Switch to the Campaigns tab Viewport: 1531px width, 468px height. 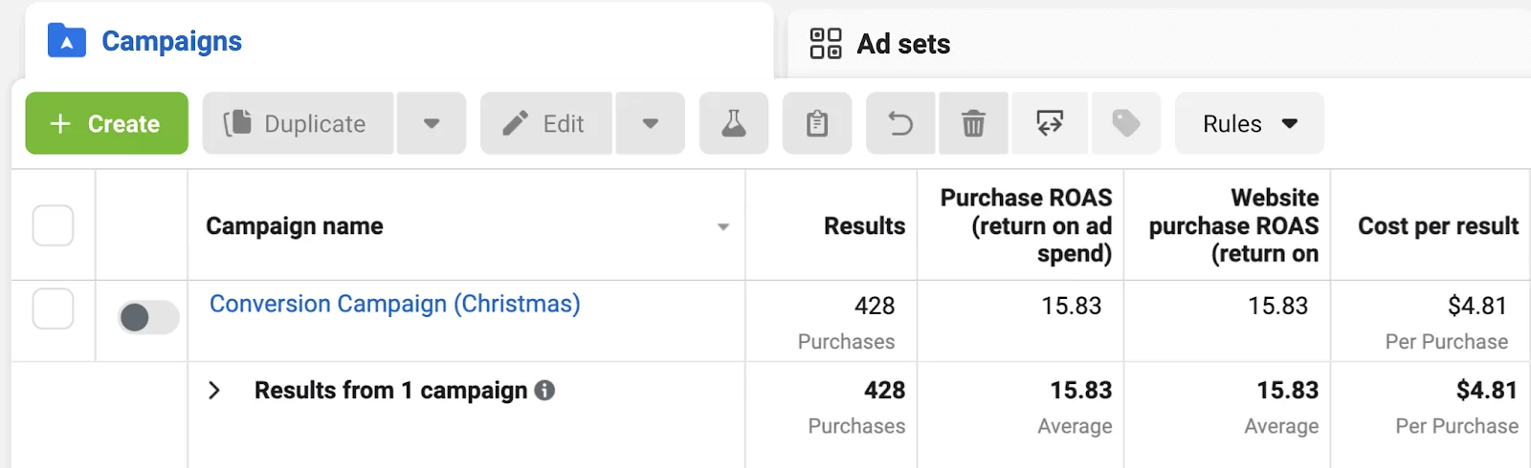coord(171,41)
